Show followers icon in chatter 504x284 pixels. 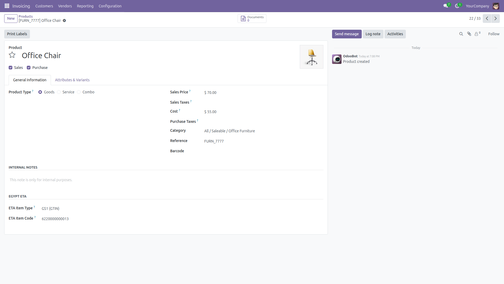point(477,34)
